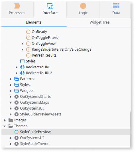Viewport: 135px width, 152px height.
Task: Select the RedirectToURL2 label
Action: (x=39, y=73)
